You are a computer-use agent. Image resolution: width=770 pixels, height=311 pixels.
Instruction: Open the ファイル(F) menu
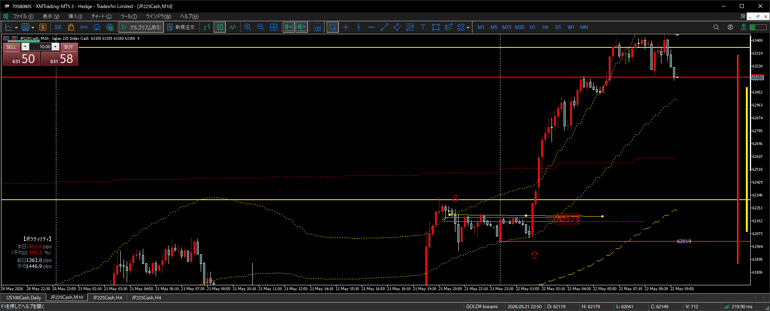(23, 16)
